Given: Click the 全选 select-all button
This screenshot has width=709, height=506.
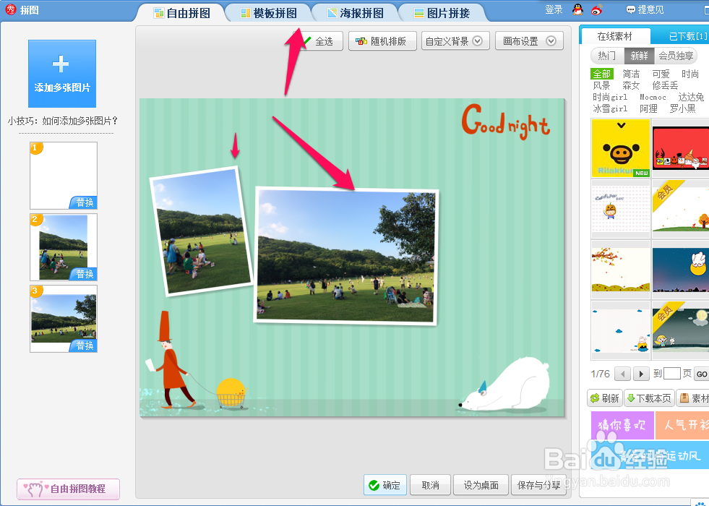Looking at the screenshot, I should [x=319, y=41].
